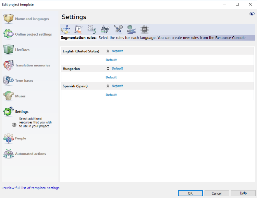
Task: Open the Automated actions page
Action: (x=30, y=154)
